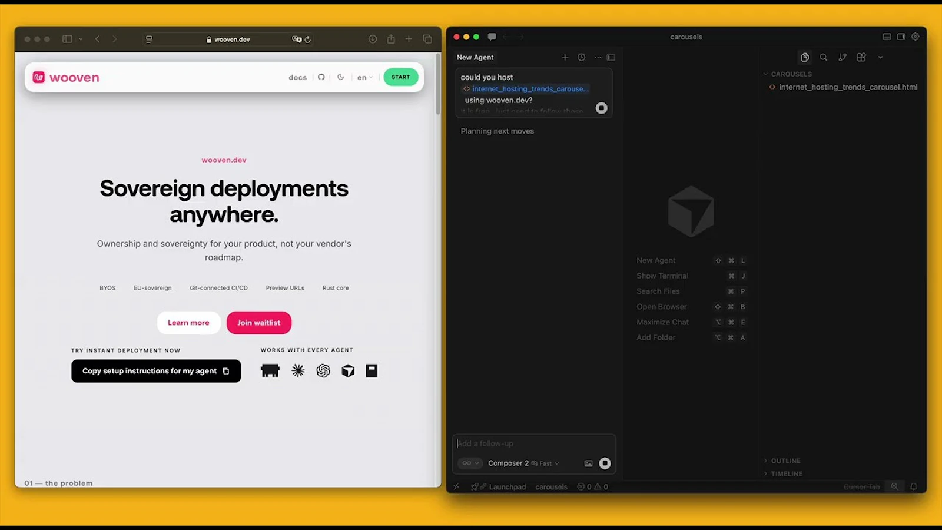Click the chat icon in Cursor title bar

(492, 37)
